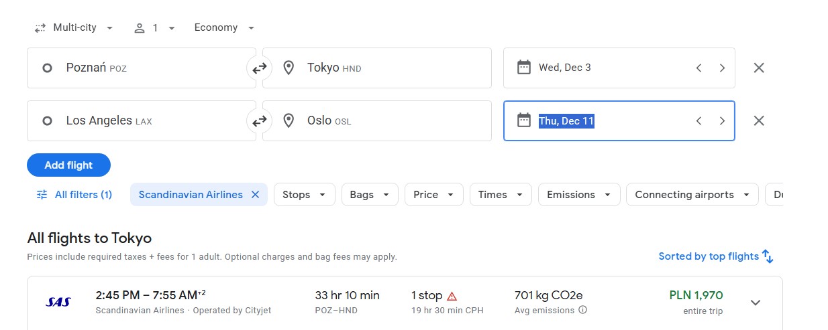
Task: Go to previous day for Thu, Dec 11
Action: pyautogui.click(x=698, y=120)
